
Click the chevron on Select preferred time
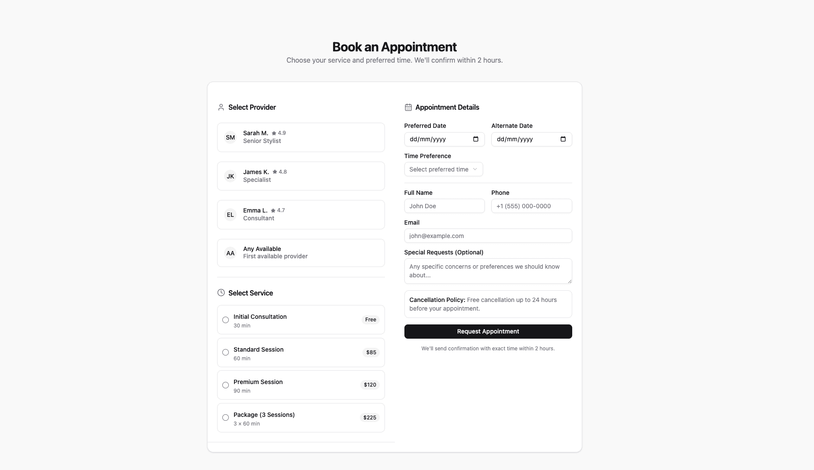[474, 169]
